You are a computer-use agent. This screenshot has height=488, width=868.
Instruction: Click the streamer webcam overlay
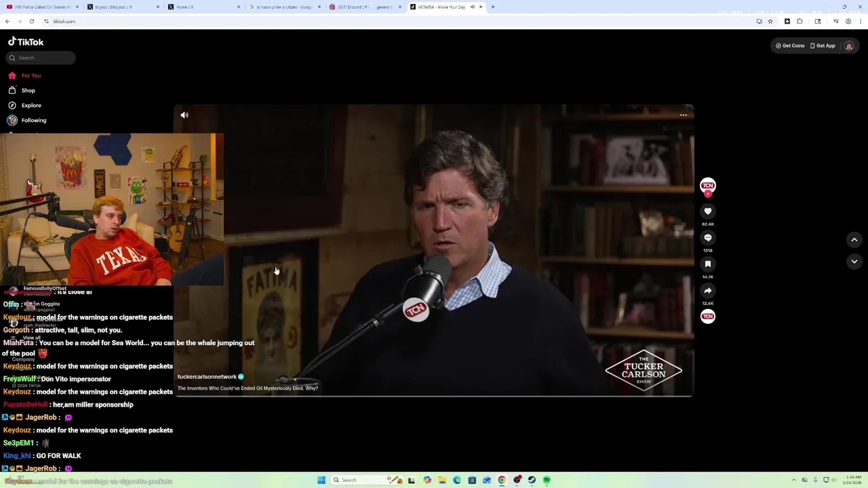coord(111,209)
